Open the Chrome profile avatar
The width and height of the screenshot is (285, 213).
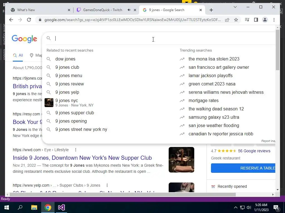[265, 20]
